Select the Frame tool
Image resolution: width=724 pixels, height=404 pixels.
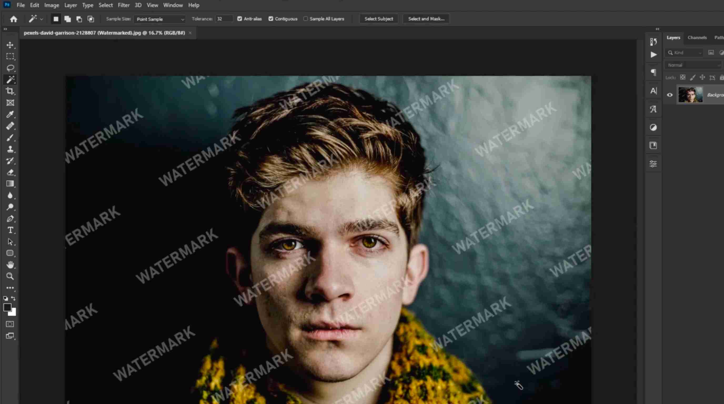click(x=10, y=103)
